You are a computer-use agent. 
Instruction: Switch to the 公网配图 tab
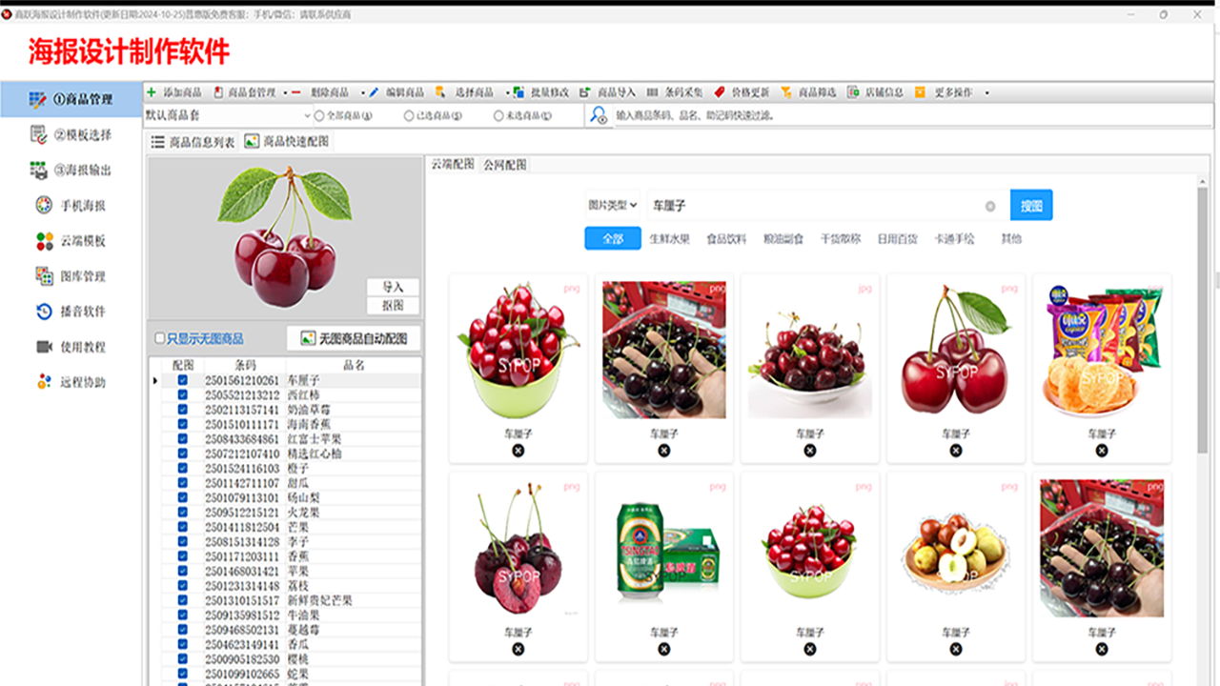[x=506, y=163]
